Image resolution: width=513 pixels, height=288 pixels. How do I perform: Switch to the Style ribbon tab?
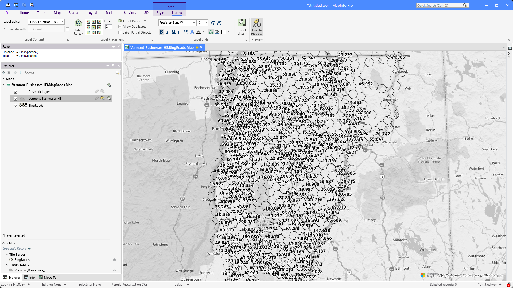point(160,13)
